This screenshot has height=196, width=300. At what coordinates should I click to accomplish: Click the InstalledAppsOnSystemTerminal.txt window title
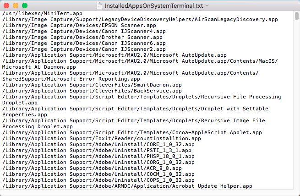coord(154,5)
